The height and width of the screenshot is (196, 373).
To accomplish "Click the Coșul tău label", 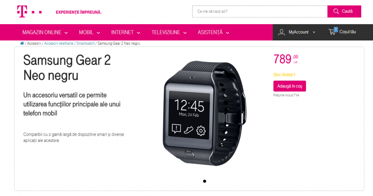I will click(347, 32).
